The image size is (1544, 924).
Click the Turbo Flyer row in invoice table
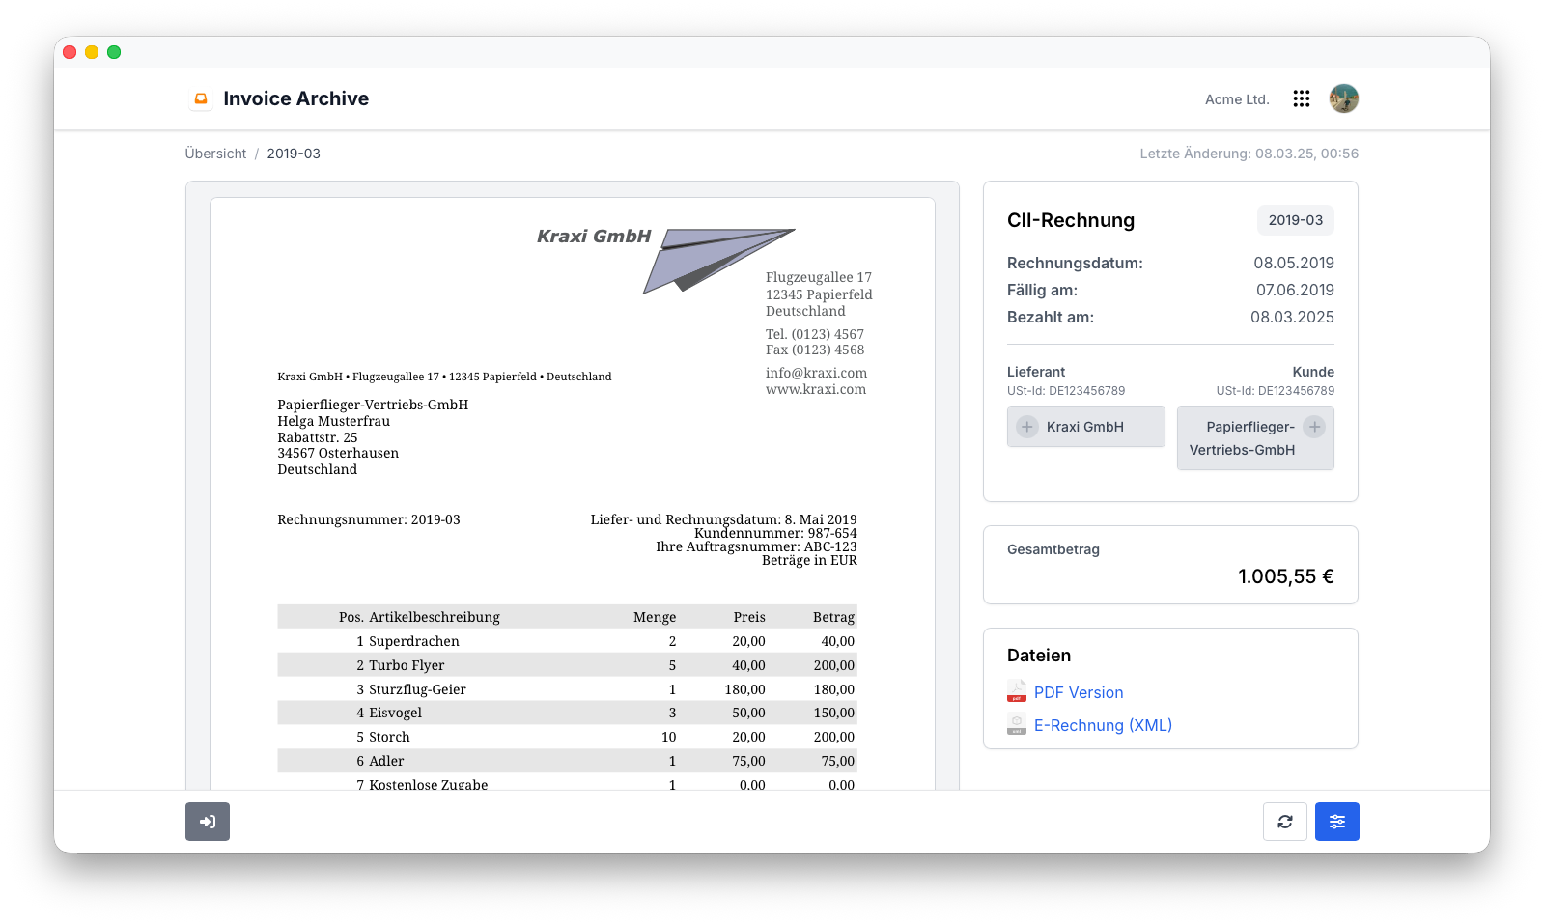click(x=567, y=665)
